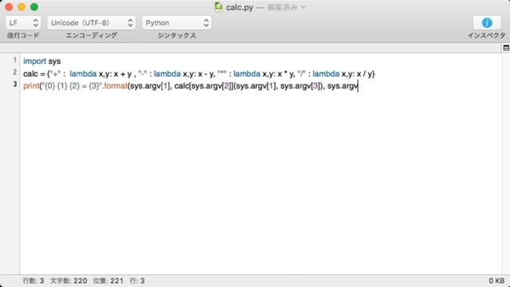The height and width of the screenshot is (287, 510).
Task: Click the エンコーディング toolbar label
Action: 92,35
